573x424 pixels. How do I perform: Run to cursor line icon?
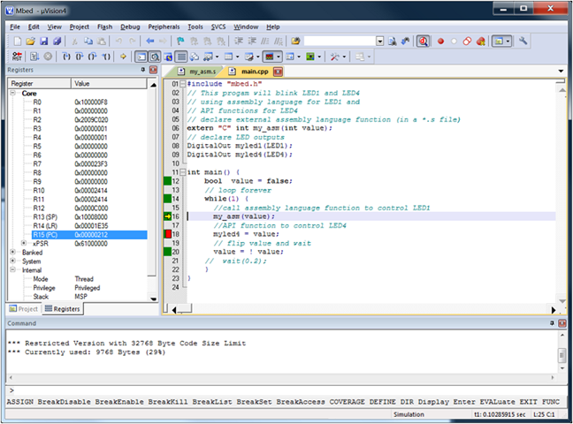pos(106,57)
